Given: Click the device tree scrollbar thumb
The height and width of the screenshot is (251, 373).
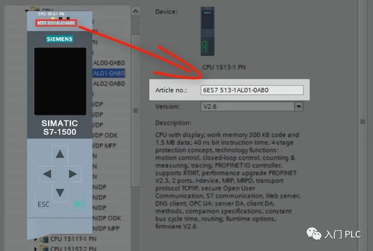Looking at the screenshot, I should click(135, 111).
